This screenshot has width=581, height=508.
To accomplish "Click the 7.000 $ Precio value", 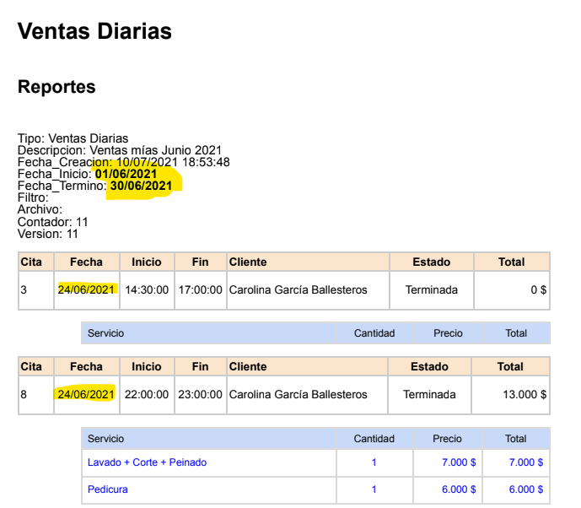I will (459, 462).
